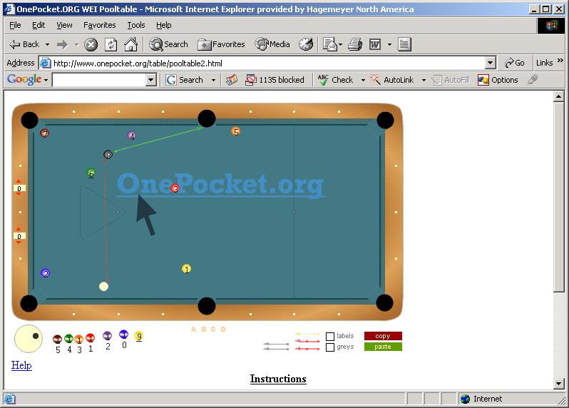Click the Google toolbar Options button
The width and height of the screenshot is (569, 408).
[498, 80]
